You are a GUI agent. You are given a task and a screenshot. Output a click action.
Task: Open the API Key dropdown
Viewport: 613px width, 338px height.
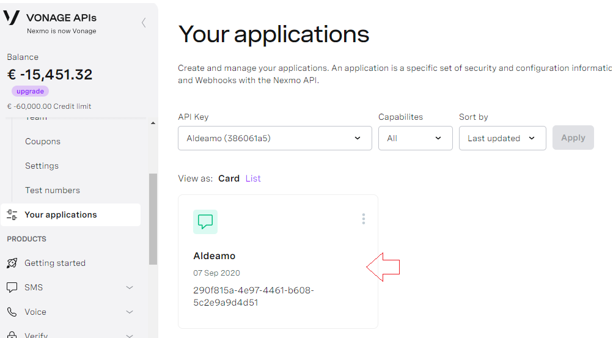click(x=275, y=138)
